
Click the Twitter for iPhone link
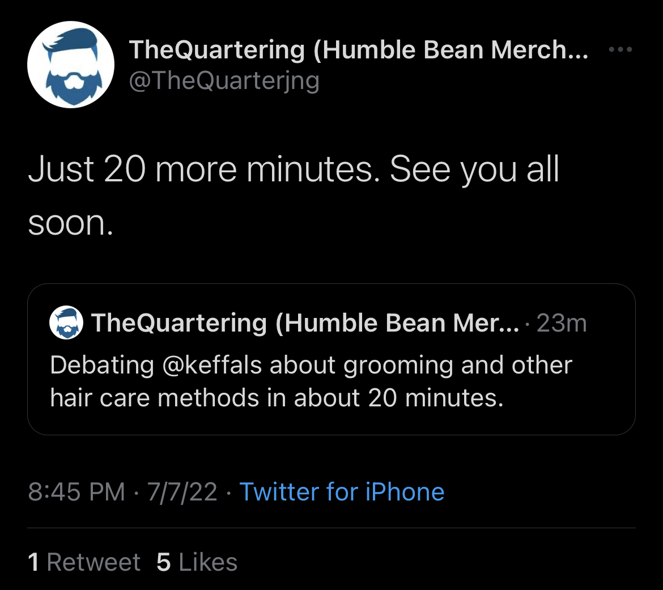point(342,492)
